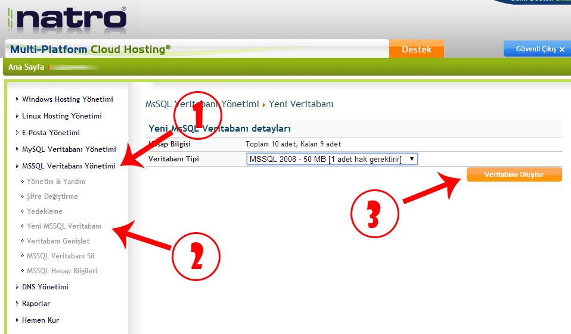Collapse MSSQL Veritabanı Yönetimi menu

69,166
